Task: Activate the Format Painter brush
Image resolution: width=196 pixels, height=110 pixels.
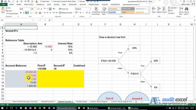Action: [x=12, y=13]
